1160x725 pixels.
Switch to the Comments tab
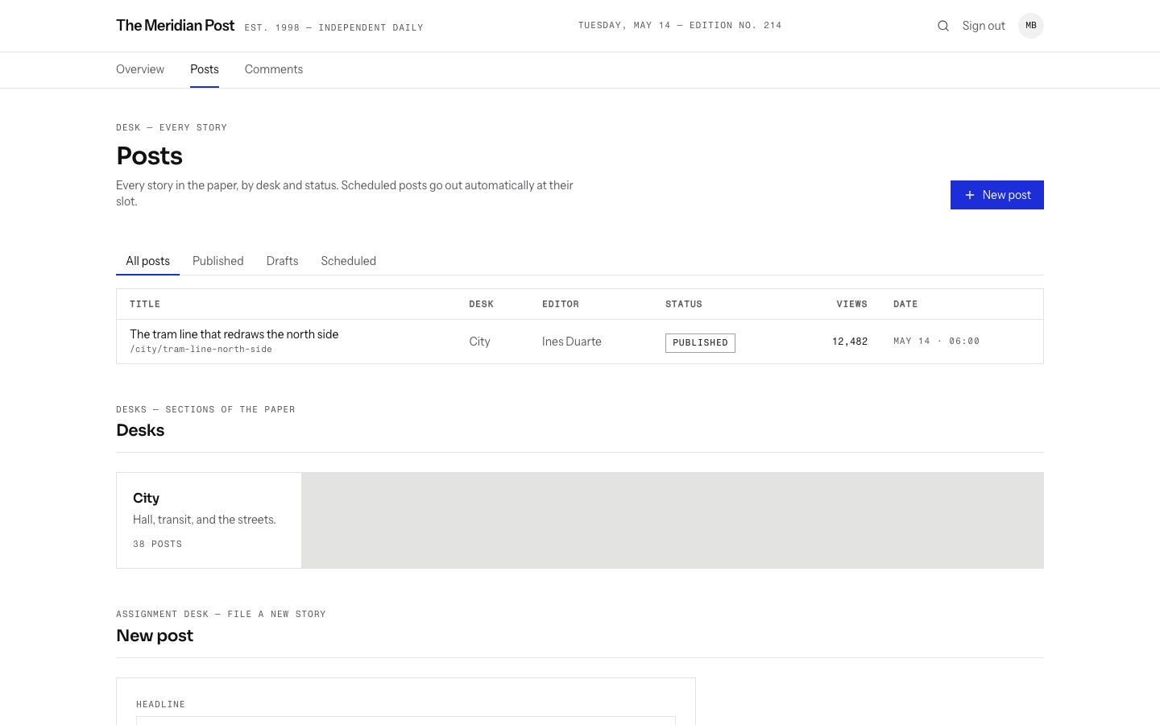tap(274, 69)
